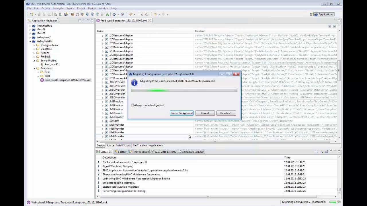Click the green tree hierarchy toolbar icon
Viewport: 367px width, 206px height.
tap(107, 14)
